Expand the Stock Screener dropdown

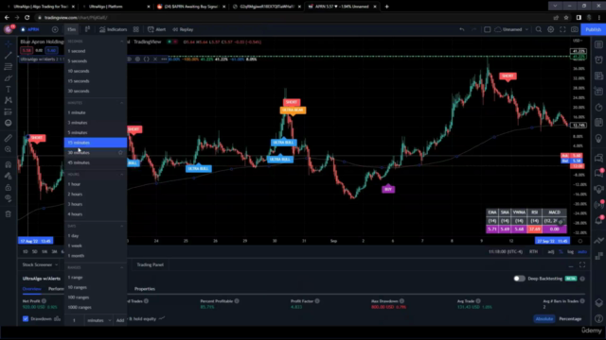pos(40,264)
